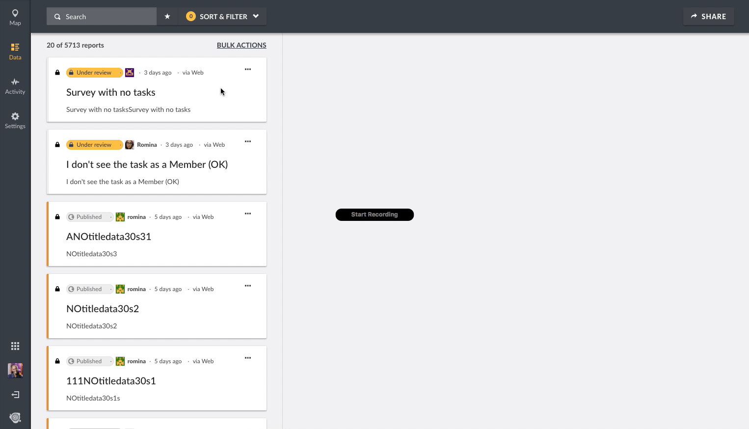The image size is (749, 429).
Task: Click Published status on ANOtitledata30s31
Action: pyautogui.click(x=89, y=217)
